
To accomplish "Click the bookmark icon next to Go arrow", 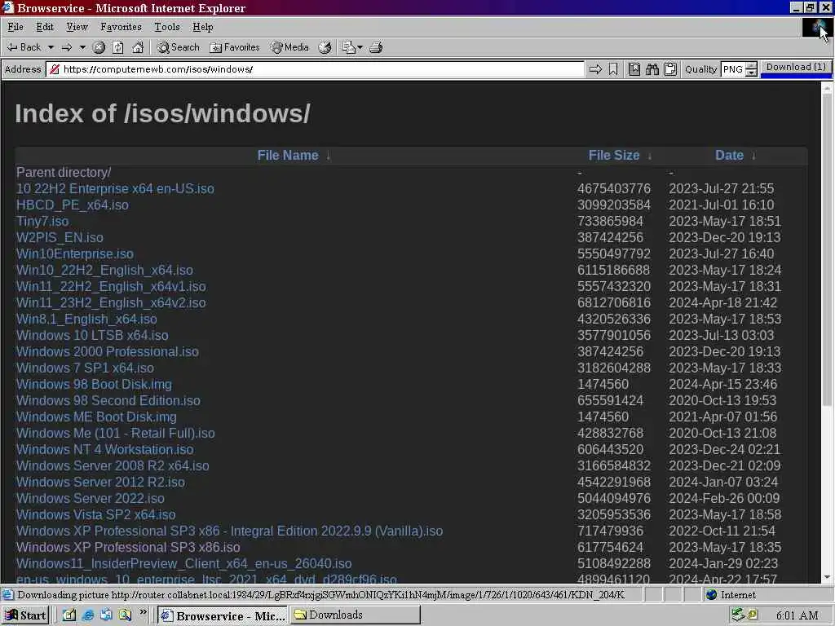I will click(x=613, y=69).
